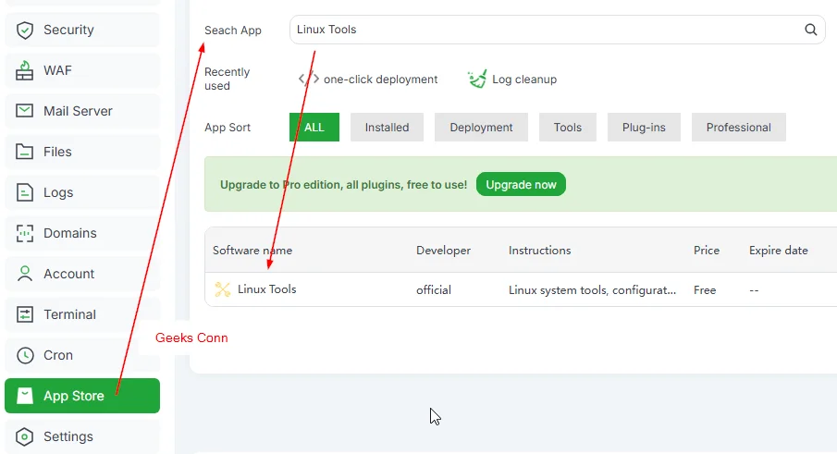Filter apps by Installed
The height and width of the screenshot is (454, 837).
click(x=387, y=127)
